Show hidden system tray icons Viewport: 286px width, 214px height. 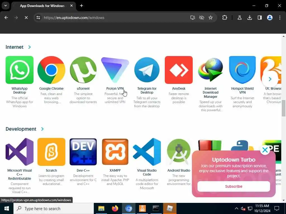click(x=236, y=208)
